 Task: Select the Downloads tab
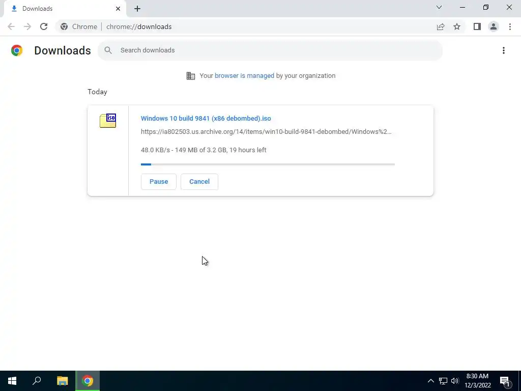click(x=65, y=9)
